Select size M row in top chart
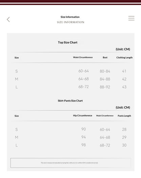Image resolution: width=141 pixels, height=178 pixels. (x=70, y=79)
